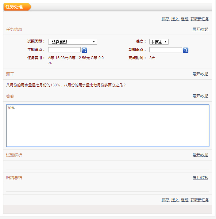Click search icon beside 主知识点 field
The width and height of the screenshot is (216, 219).
[x=84, y=50]
